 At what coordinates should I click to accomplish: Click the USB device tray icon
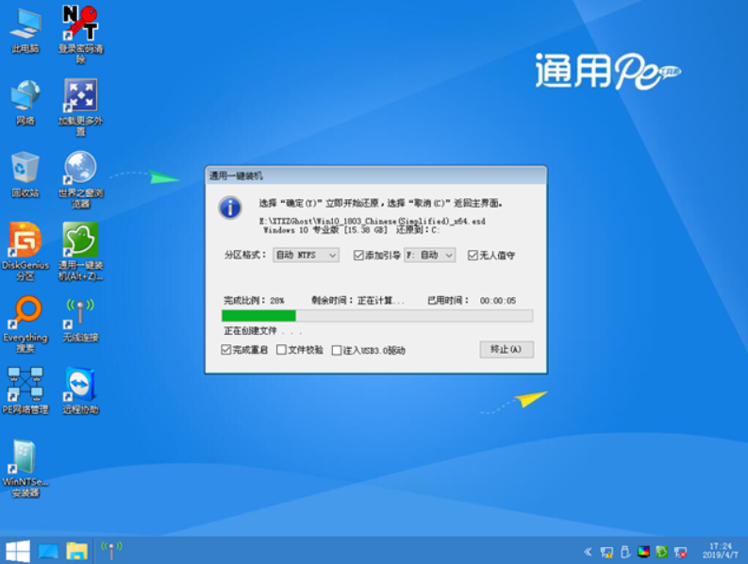click(x=625, y=552)
